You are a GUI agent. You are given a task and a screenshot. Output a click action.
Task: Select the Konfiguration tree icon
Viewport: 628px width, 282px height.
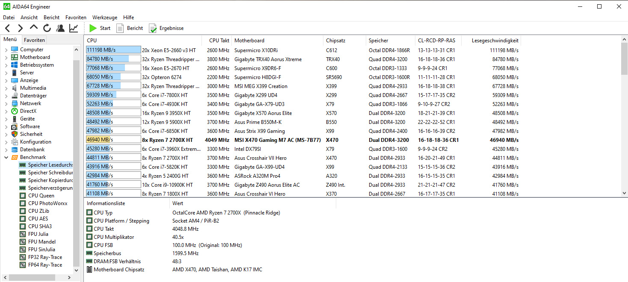click(x=15, y=142)
